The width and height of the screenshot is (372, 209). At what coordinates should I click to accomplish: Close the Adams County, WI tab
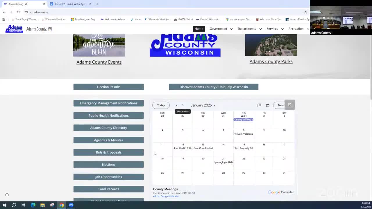tap(44, 4)
